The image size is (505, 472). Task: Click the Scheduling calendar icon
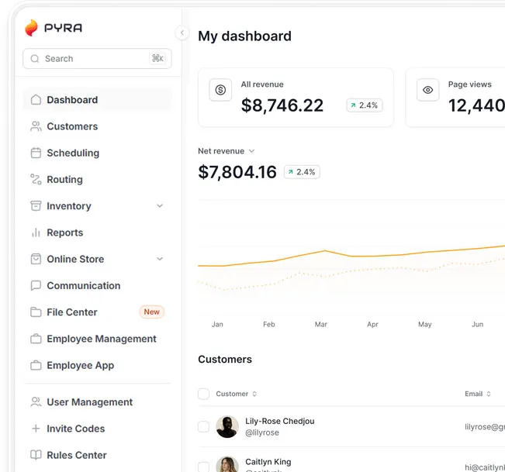coord(36,153)
